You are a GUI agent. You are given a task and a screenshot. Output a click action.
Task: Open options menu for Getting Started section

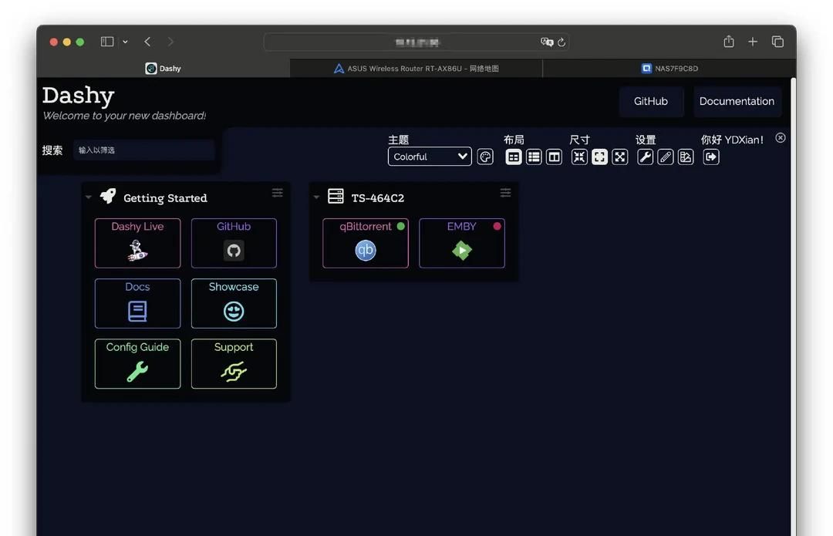[x=277, y=193]
